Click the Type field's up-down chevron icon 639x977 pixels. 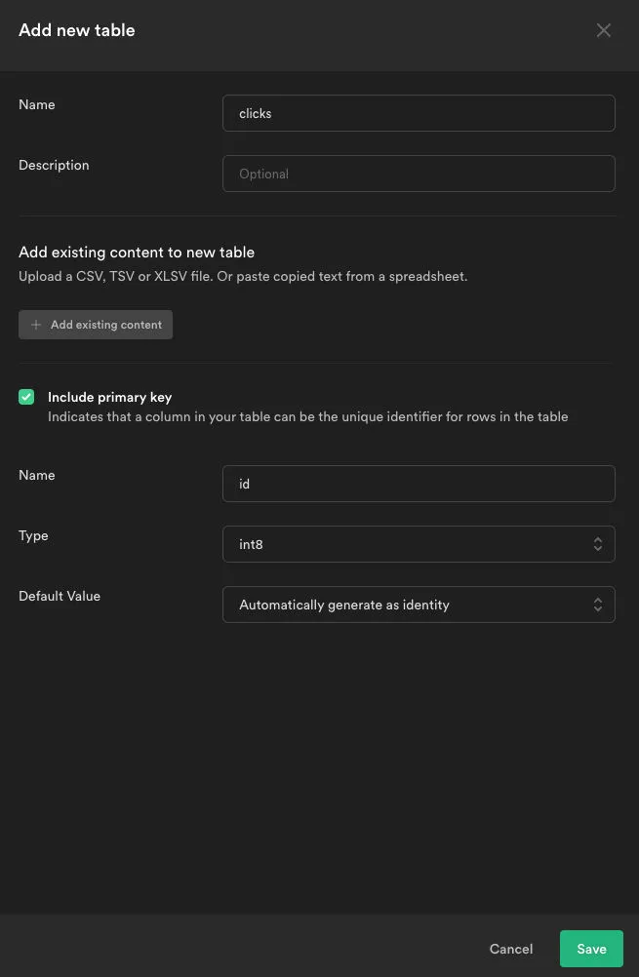(597, 544)
